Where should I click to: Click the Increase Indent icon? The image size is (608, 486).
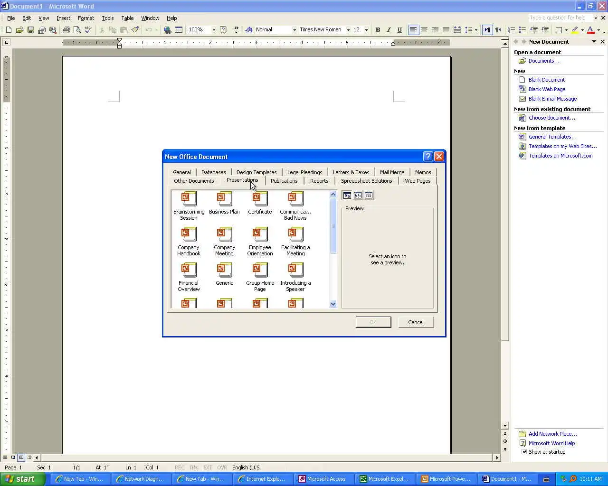click(x=545, y=30)
